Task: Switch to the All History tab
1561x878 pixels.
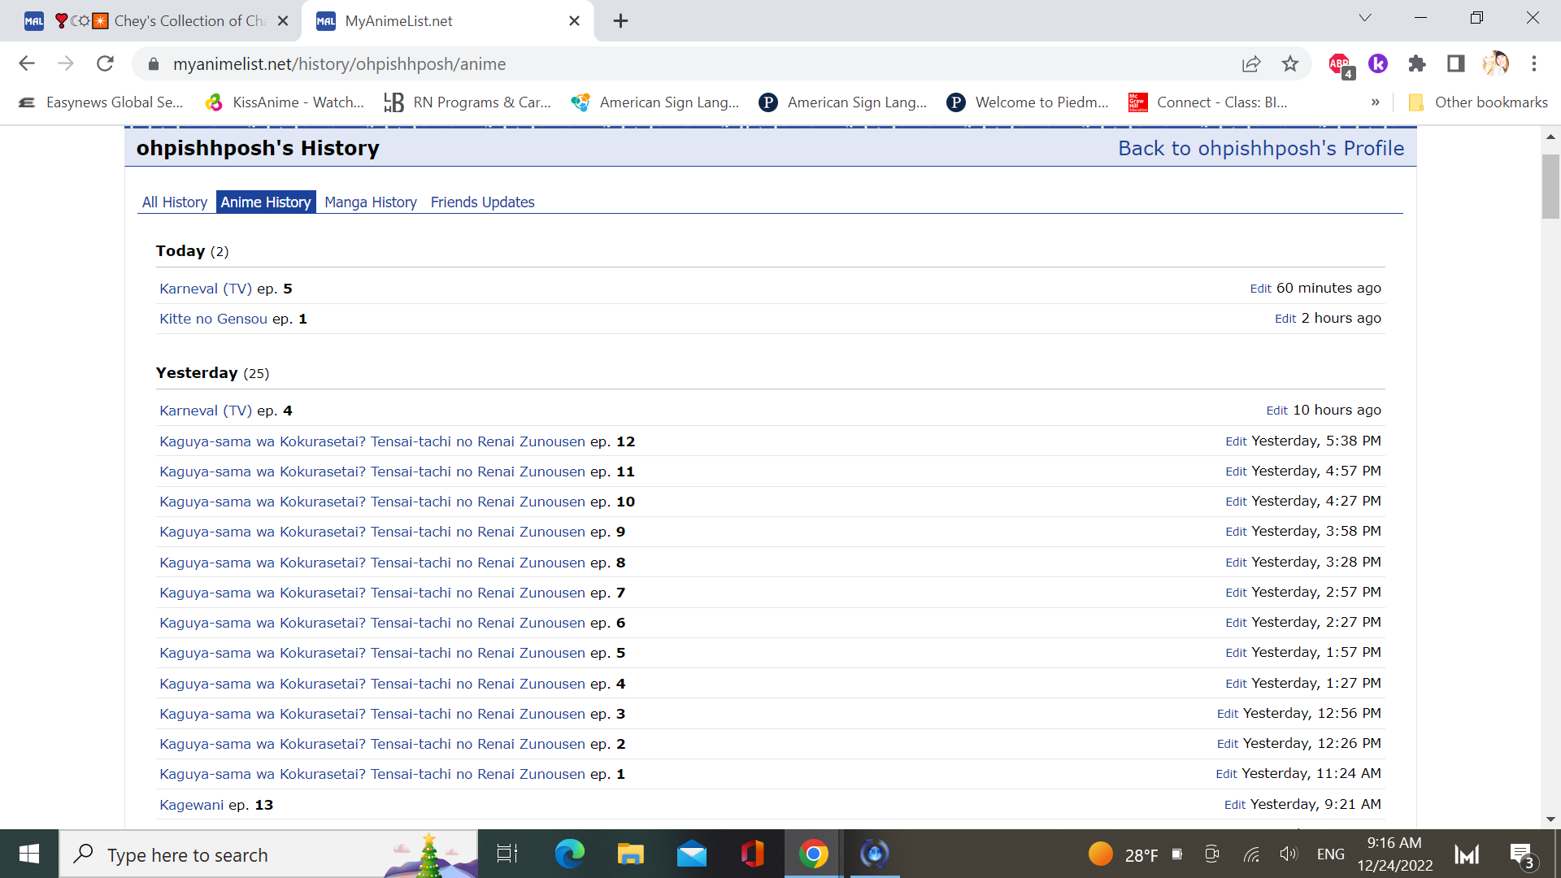Action: pyautogui.click(x=174, y=202)
